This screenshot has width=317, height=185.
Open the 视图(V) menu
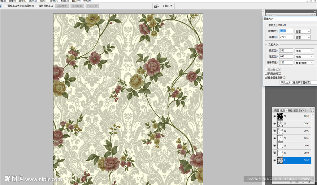tap(65, 1)
